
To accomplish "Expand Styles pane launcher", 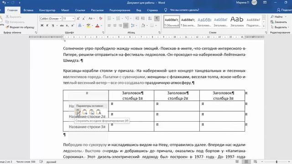I will [x=266, y=32].
